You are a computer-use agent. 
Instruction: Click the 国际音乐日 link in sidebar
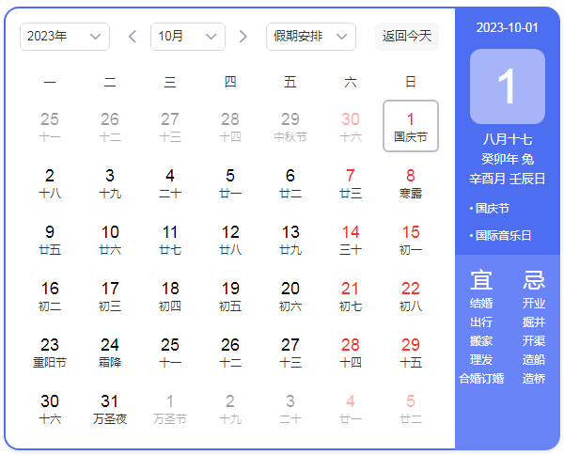point(503,236)
